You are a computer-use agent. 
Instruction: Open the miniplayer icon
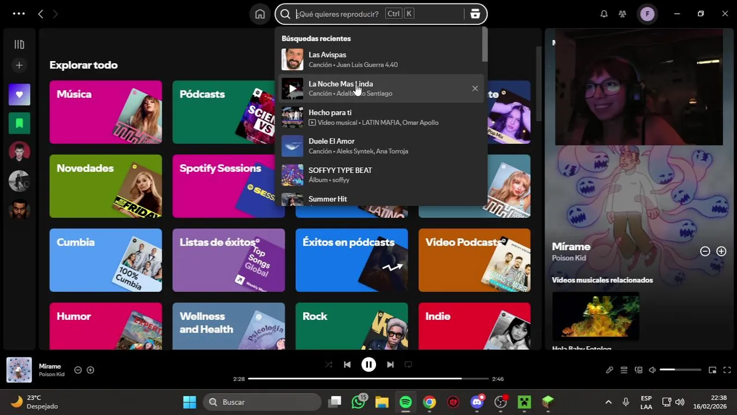(712, 370)
